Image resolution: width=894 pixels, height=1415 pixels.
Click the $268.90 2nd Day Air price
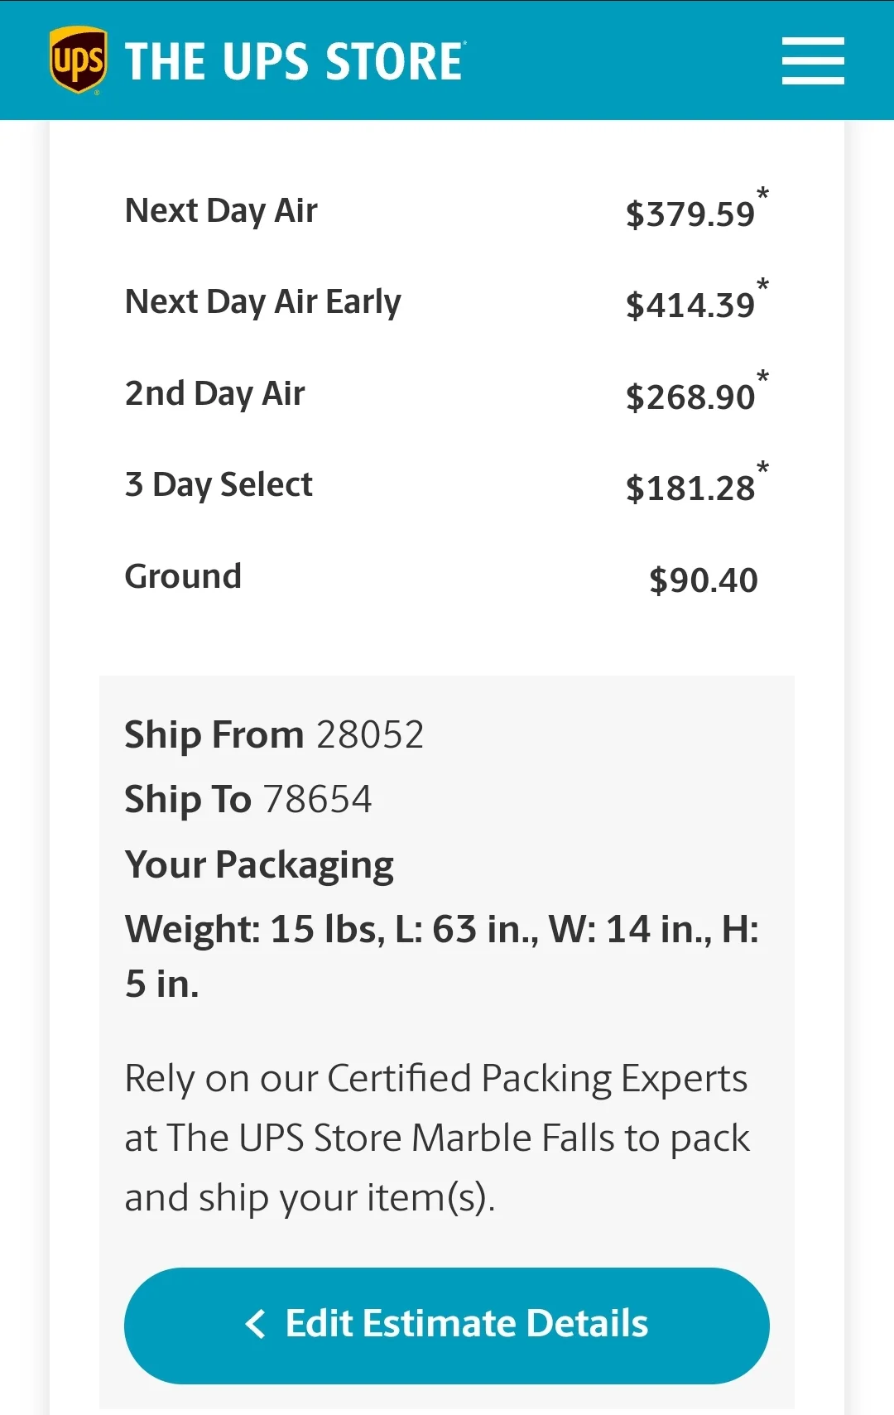coord(690,397)
